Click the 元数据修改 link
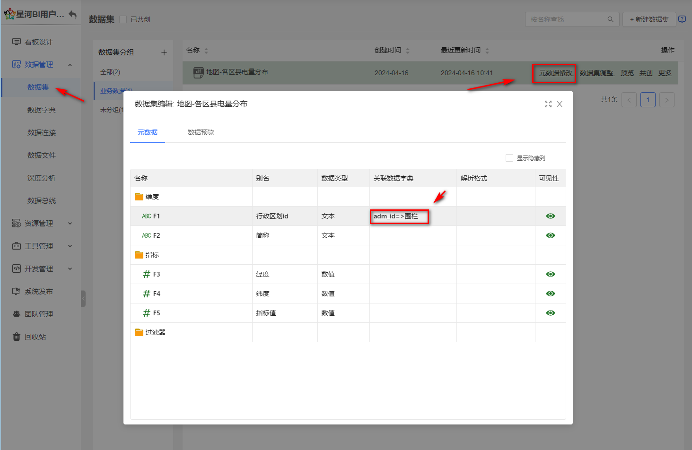The height and width of the screenshot is (450, 692). click(555, 73)
